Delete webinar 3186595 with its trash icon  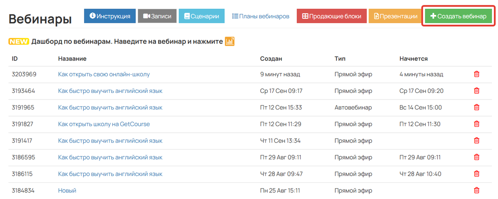click(x=476, y=157)
